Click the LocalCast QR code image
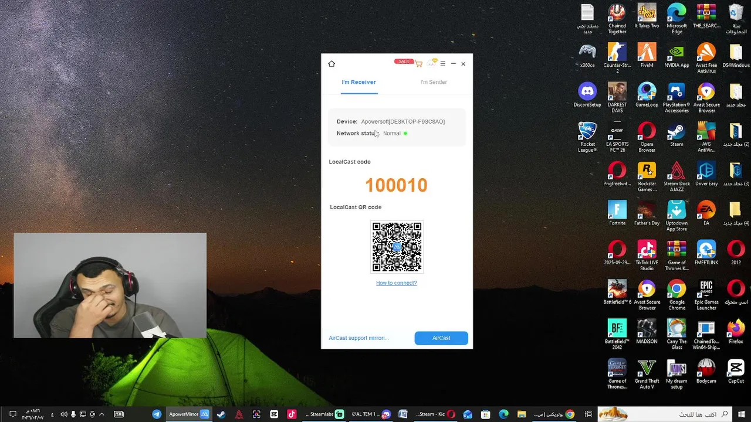751x422 pixels. click(397, 247)
